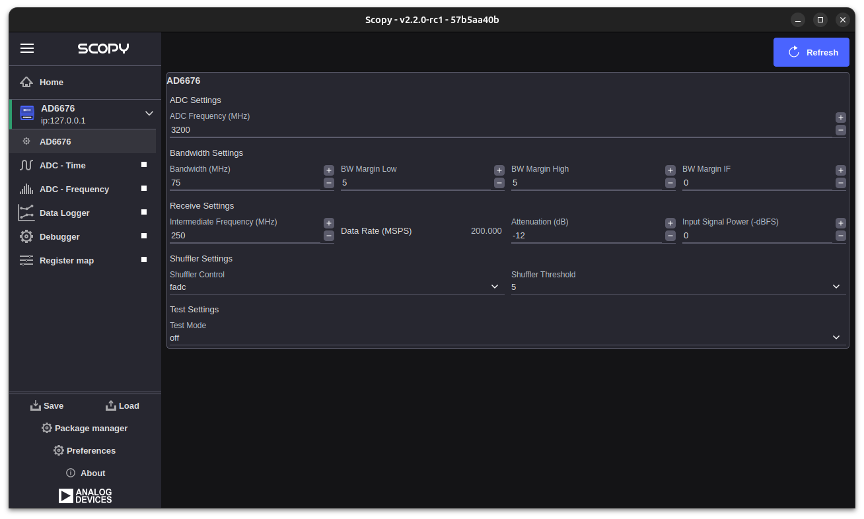864x519 pixels.
Task: Toggle the Debugger run square
Action: (144, 236)
